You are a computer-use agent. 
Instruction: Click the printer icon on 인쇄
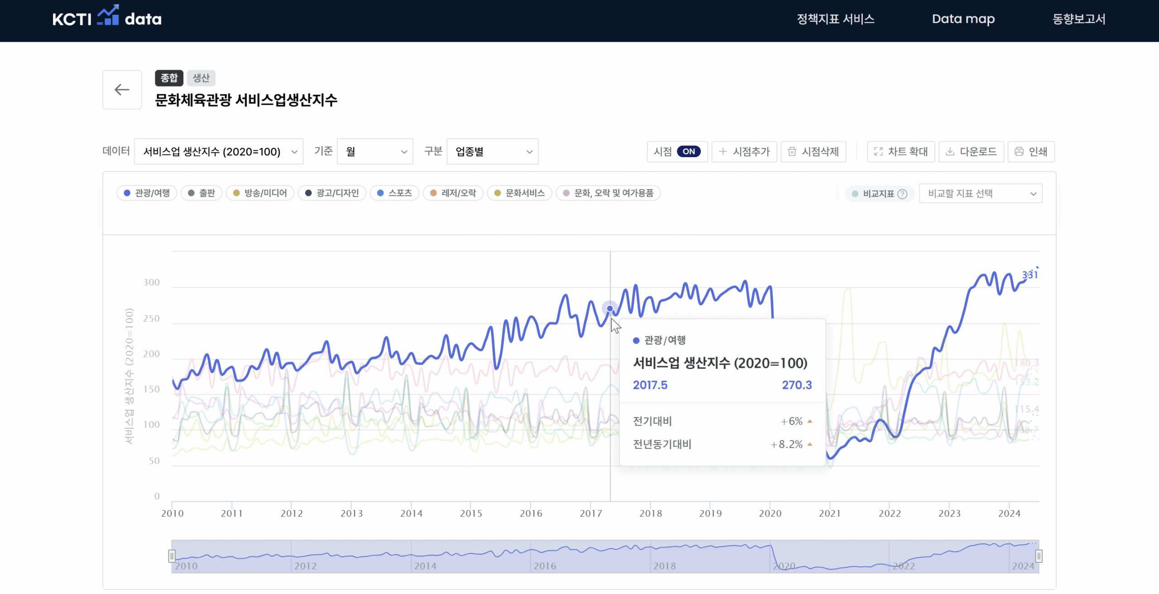1019,152
